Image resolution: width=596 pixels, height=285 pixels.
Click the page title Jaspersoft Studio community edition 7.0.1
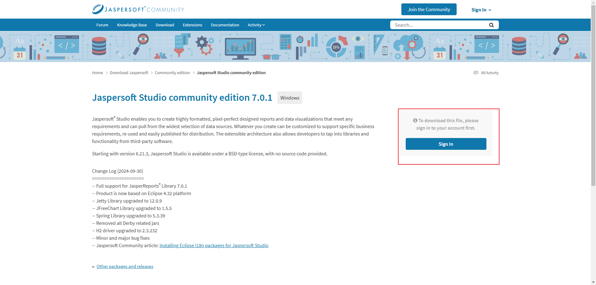coord(182,98)
